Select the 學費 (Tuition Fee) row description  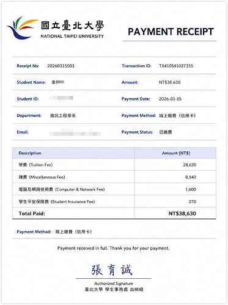35,165
